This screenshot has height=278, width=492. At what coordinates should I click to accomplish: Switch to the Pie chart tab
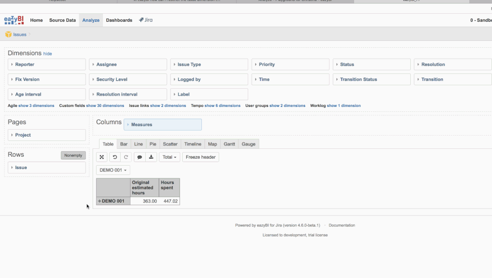[153, 144]
